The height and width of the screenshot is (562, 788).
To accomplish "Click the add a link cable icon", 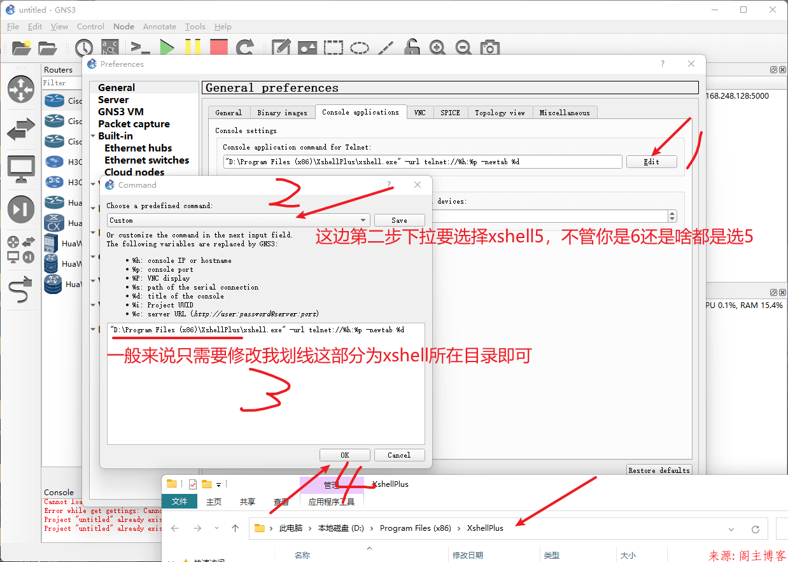I will pyautogui.click(x=21, y=290).
